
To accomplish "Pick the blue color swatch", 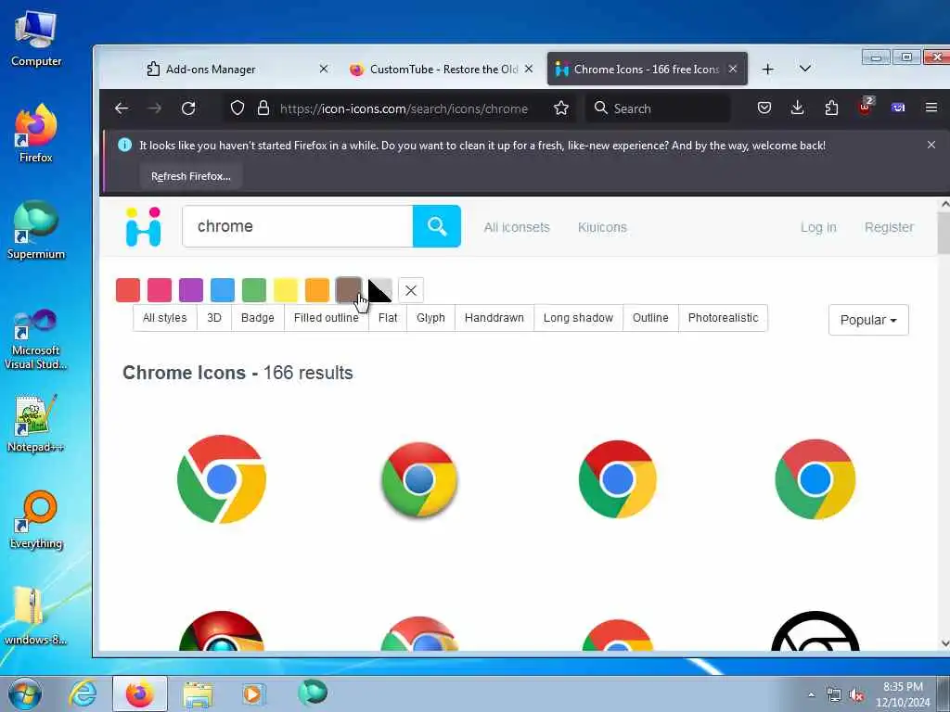I will [223, 290].
